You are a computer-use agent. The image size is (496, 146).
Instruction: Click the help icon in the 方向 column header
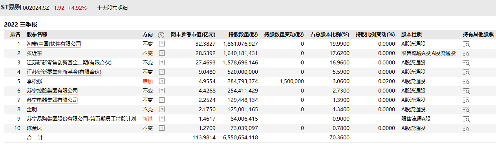click(x=161, y=35)
